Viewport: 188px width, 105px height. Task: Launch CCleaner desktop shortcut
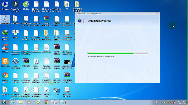click(5, 48)
